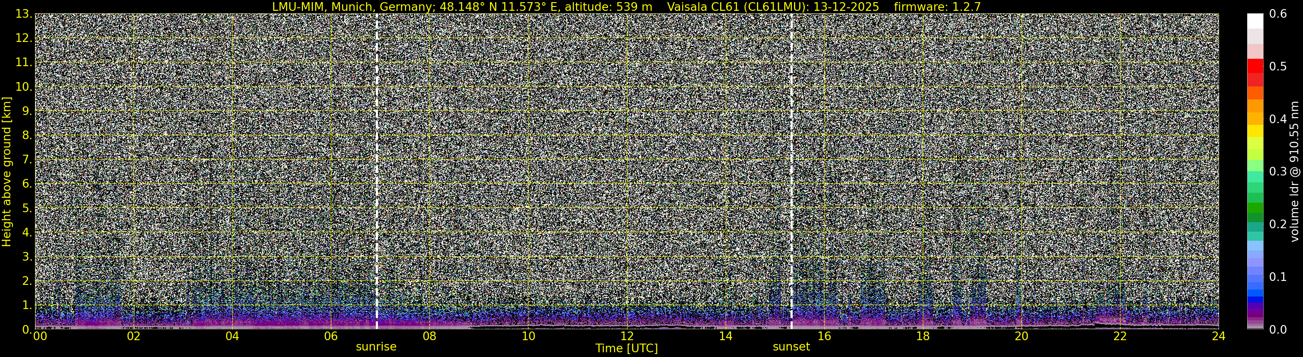Click the time axis tick label '20'
Screen dimensions: 1303x357
coord(1021,336)
